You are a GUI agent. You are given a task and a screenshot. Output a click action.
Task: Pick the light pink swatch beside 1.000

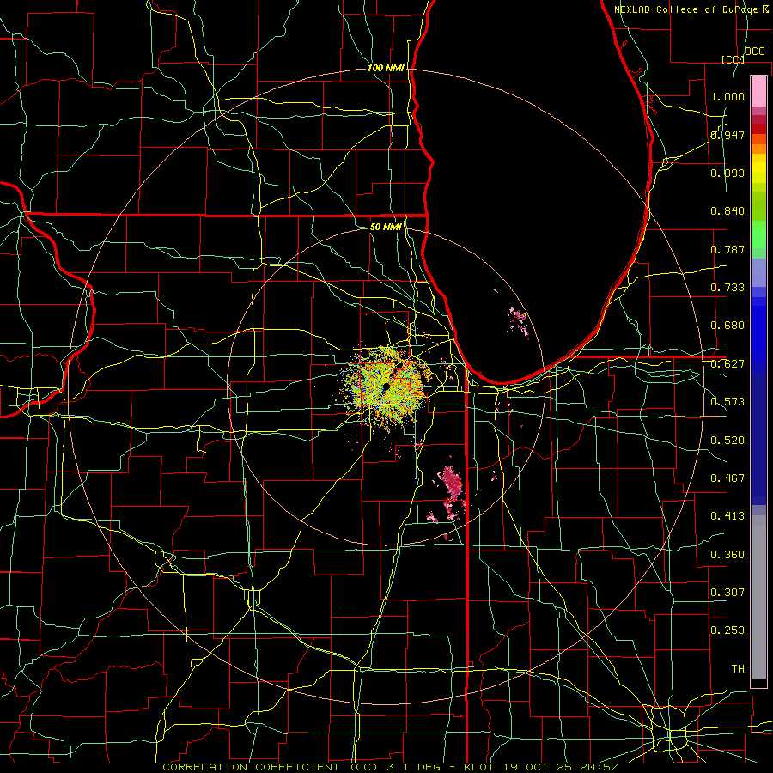tap(758, 92)
